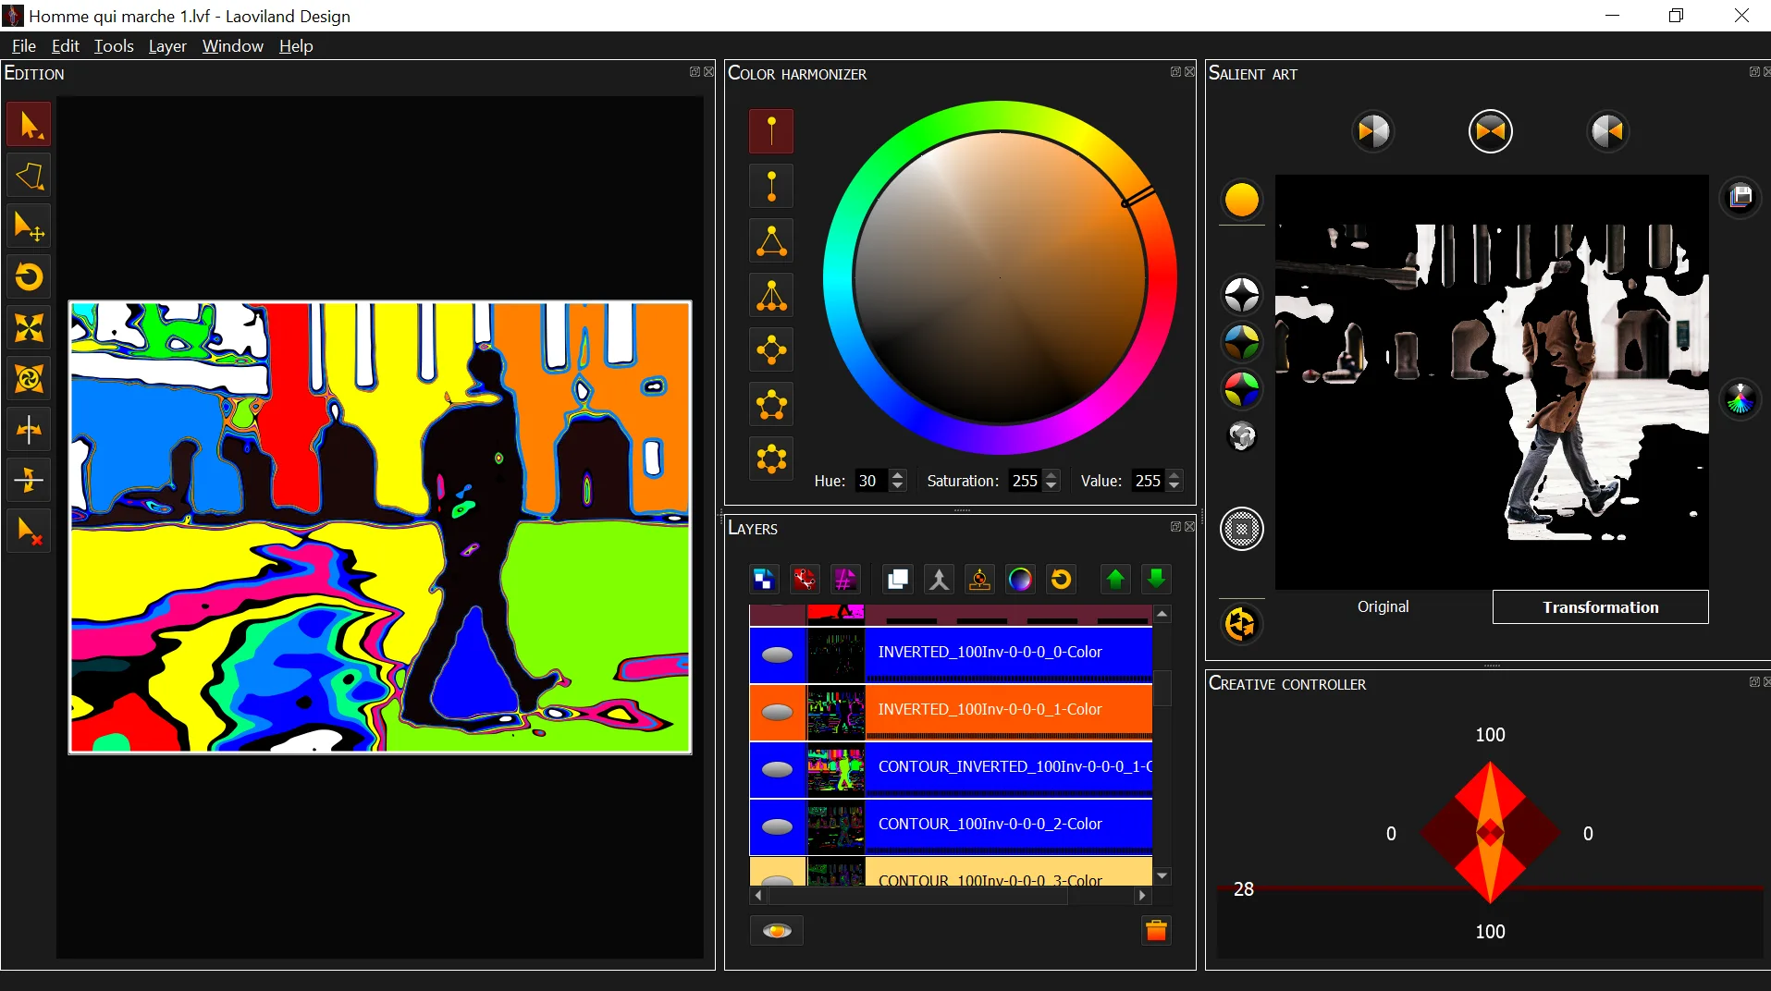Click the magenta hash layer icon
Screen dimensions: 1771x991
click(844, 580)
